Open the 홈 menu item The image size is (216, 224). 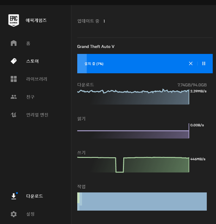tap(28, 43)
